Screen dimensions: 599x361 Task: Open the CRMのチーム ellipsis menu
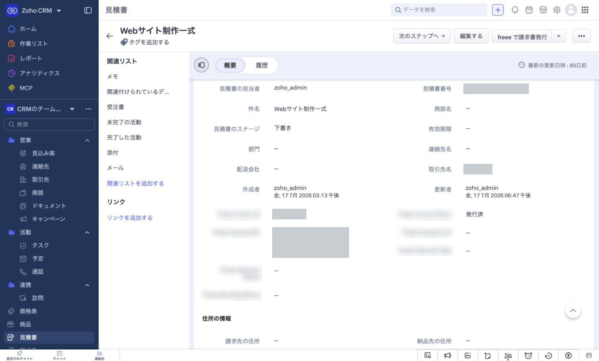click(x=88, y=109)
